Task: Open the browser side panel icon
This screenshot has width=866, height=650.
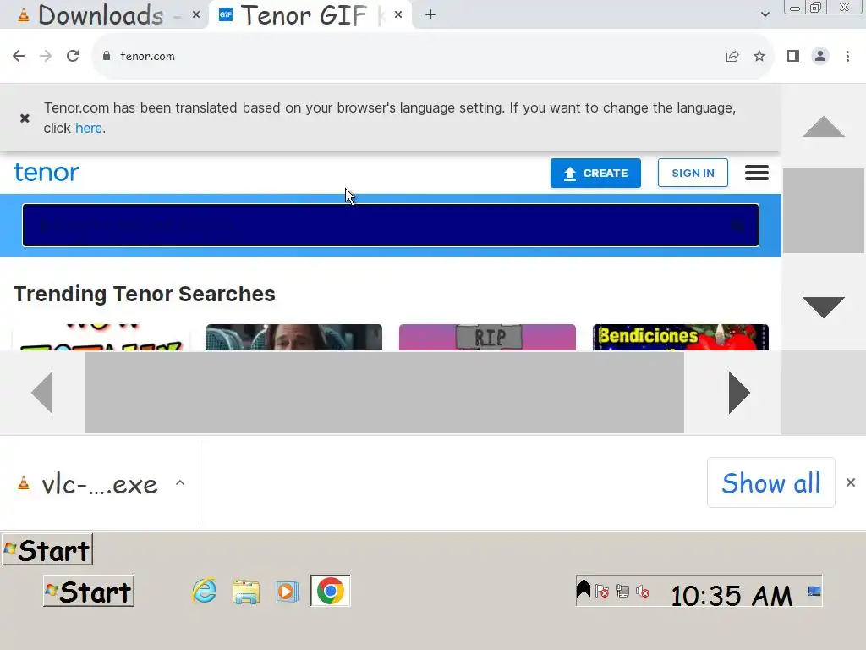Action: pyautogui.click(x=793, y=56)
